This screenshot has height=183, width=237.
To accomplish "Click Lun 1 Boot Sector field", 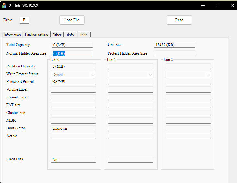I will [131, 128].
